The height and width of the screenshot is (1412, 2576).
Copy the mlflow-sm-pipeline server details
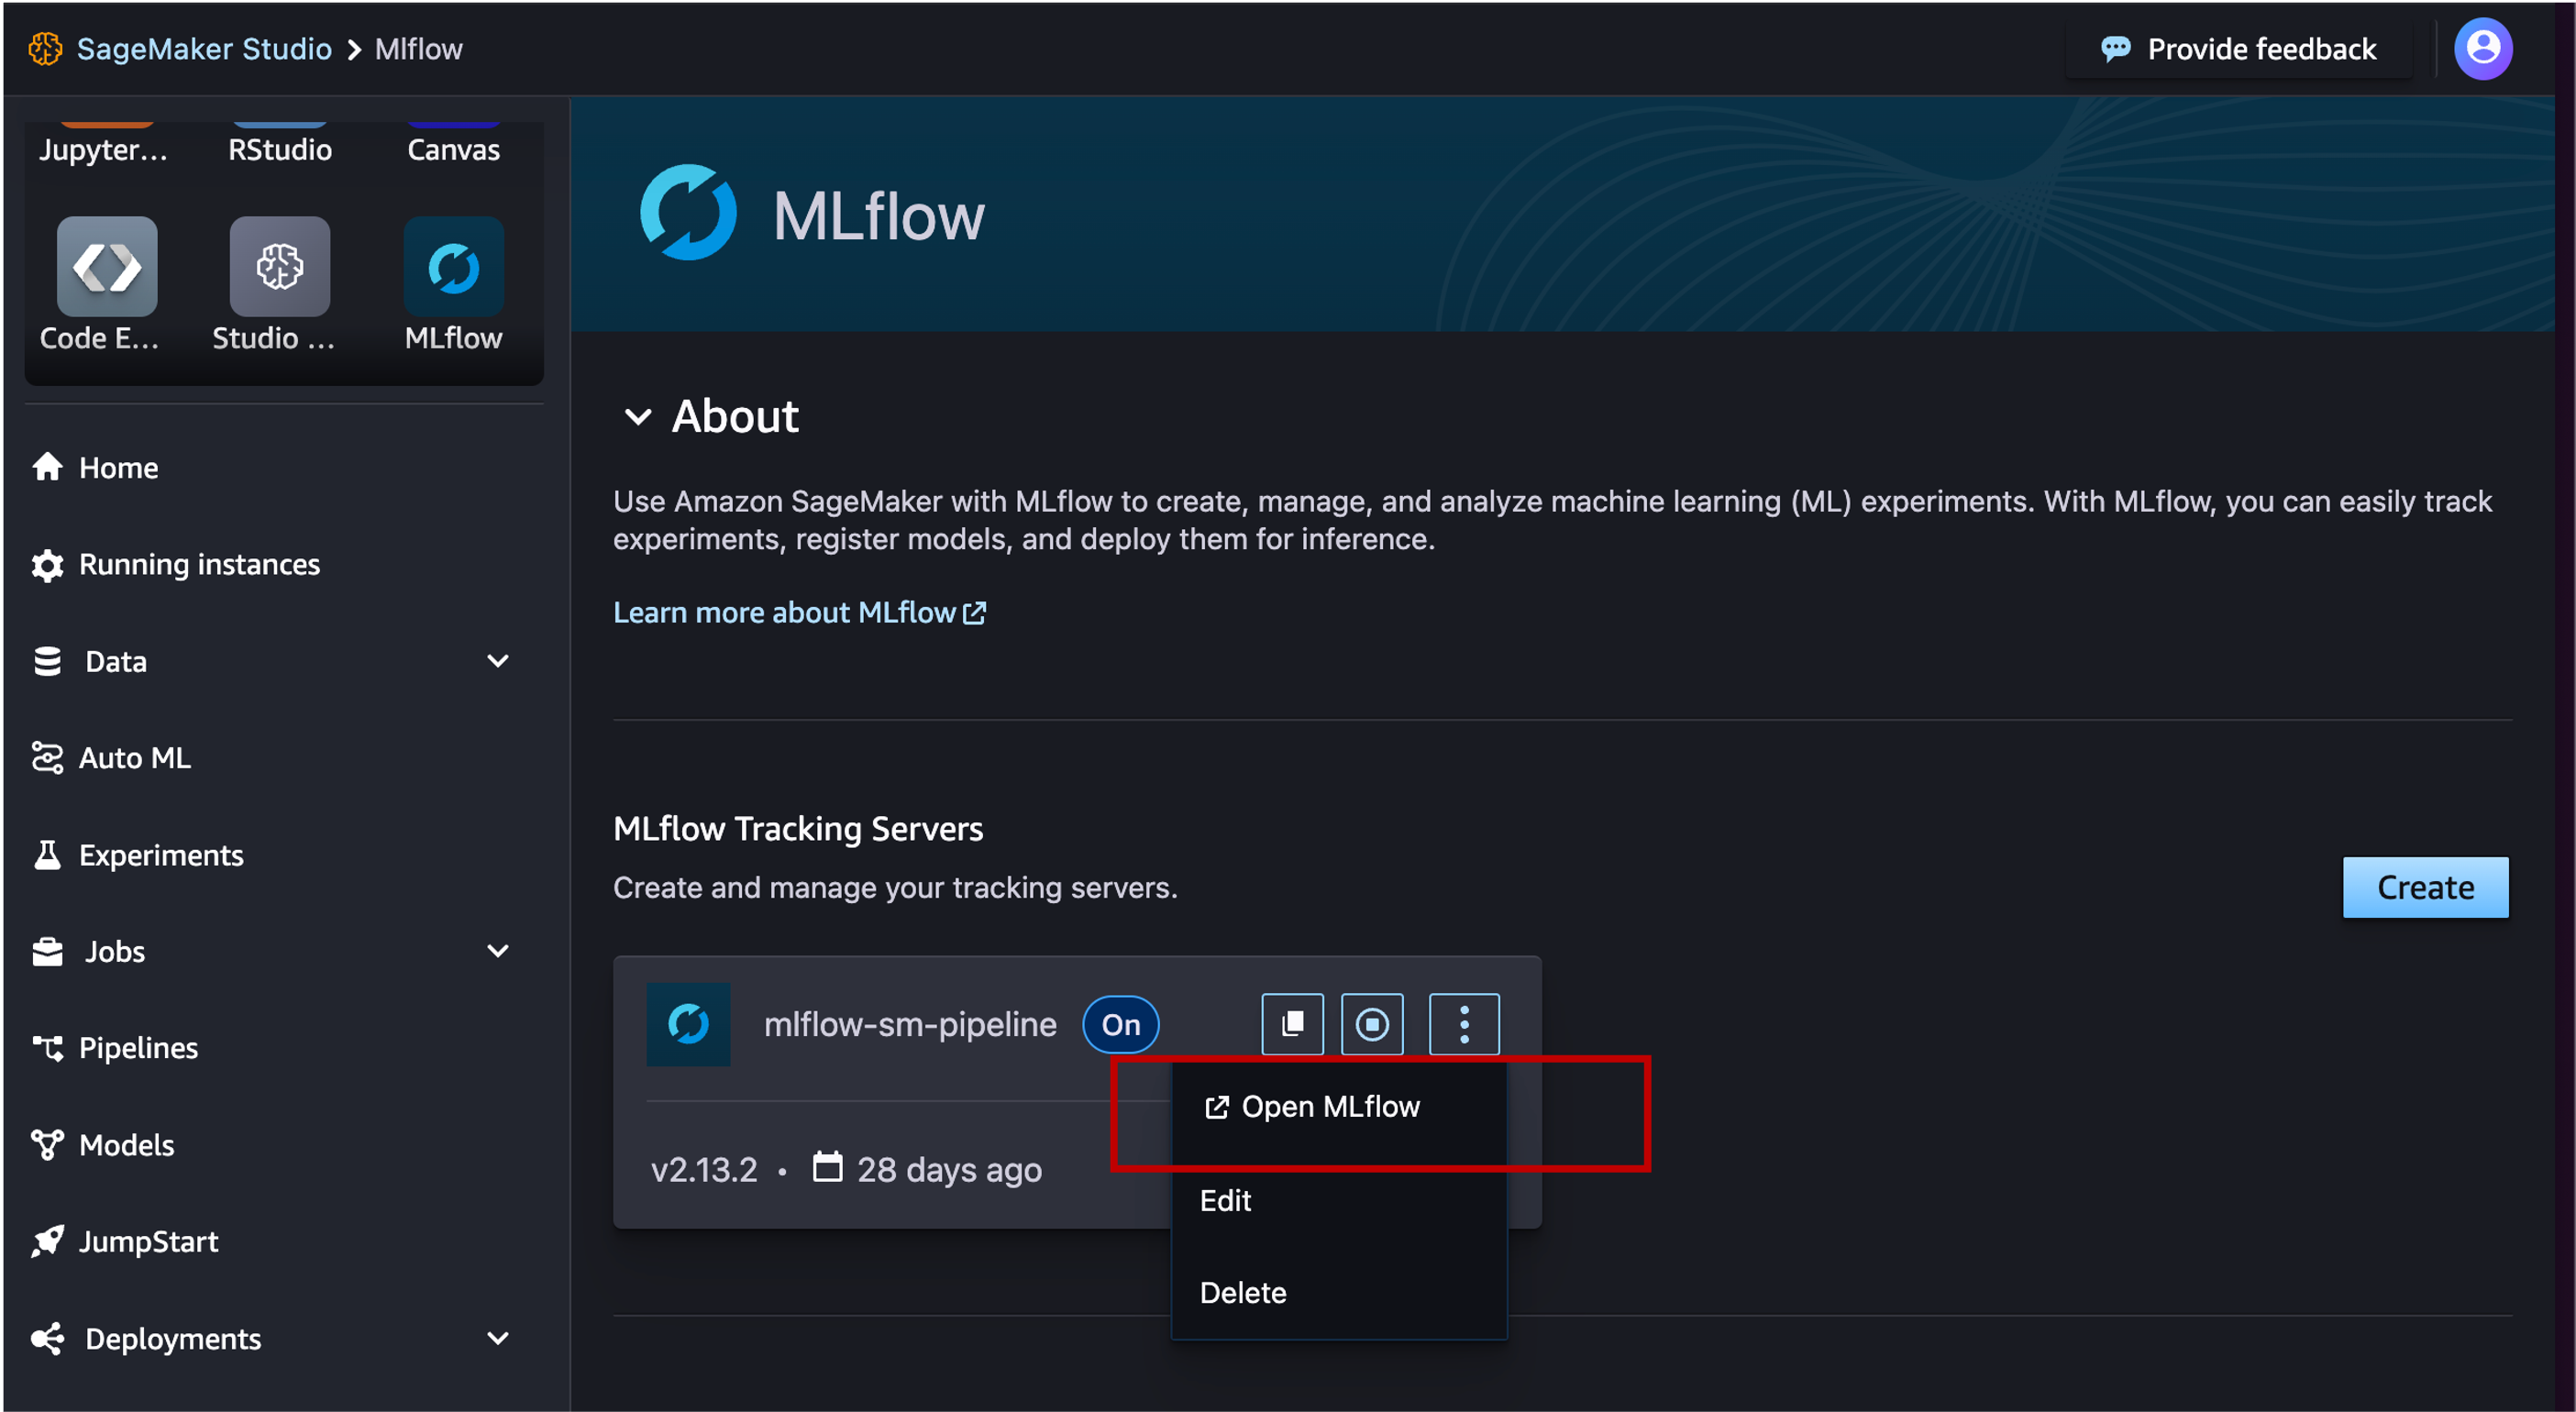pyautogui.click(x=1292, y=1024)
